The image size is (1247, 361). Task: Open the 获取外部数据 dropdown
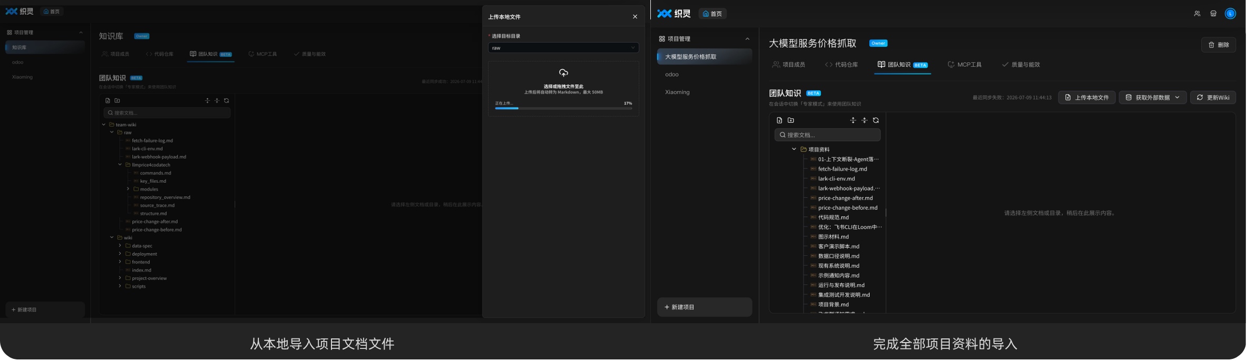coord(1152,97)
